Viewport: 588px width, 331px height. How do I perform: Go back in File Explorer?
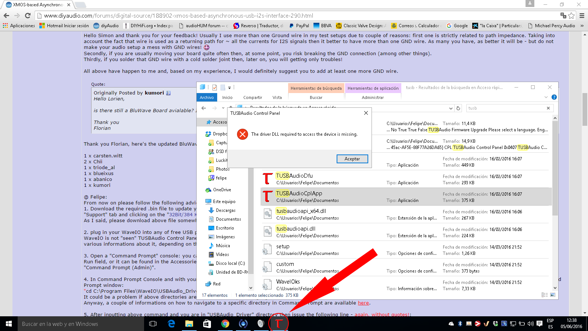point(204,108)
